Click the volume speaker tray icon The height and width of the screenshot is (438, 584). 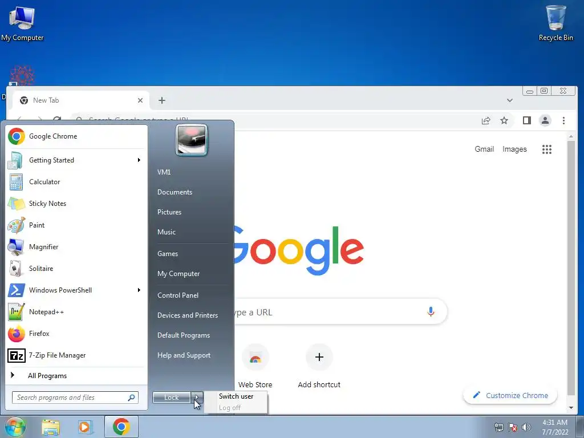[x=526, y=427]
